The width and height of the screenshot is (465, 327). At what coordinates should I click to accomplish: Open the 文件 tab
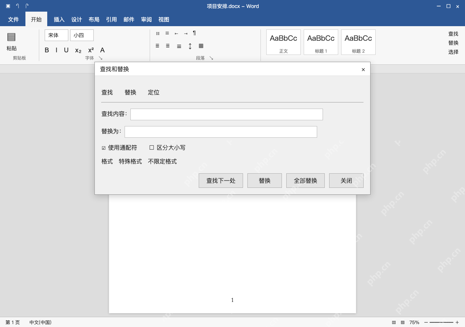[x=13, y=19]
